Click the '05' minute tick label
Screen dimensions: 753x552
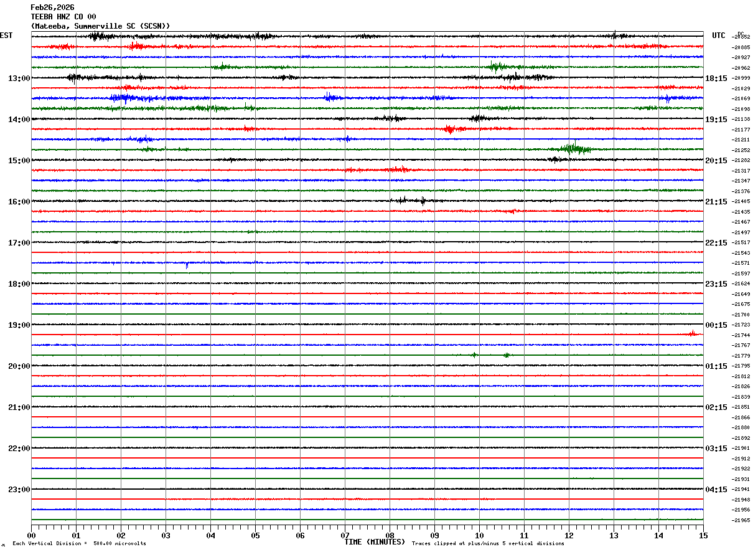[255, 535]
